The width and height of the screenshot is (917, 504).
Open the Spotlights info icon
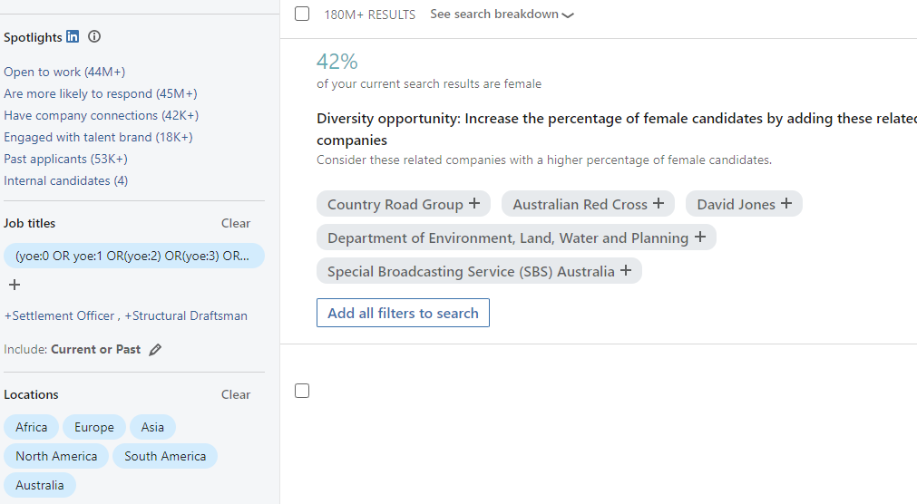point(94,37)
